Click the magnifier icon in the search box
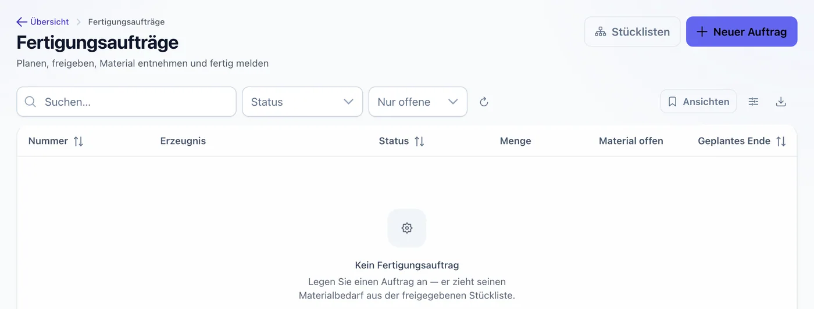Screen dimensions: 814x309 [30, 102]
